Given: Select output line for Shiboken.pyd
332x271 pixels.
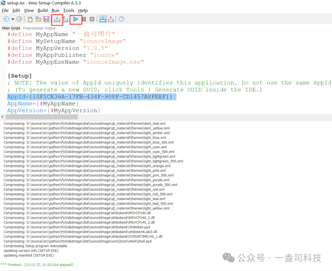Looking at the screenshot, I should (x=77, y=227).
